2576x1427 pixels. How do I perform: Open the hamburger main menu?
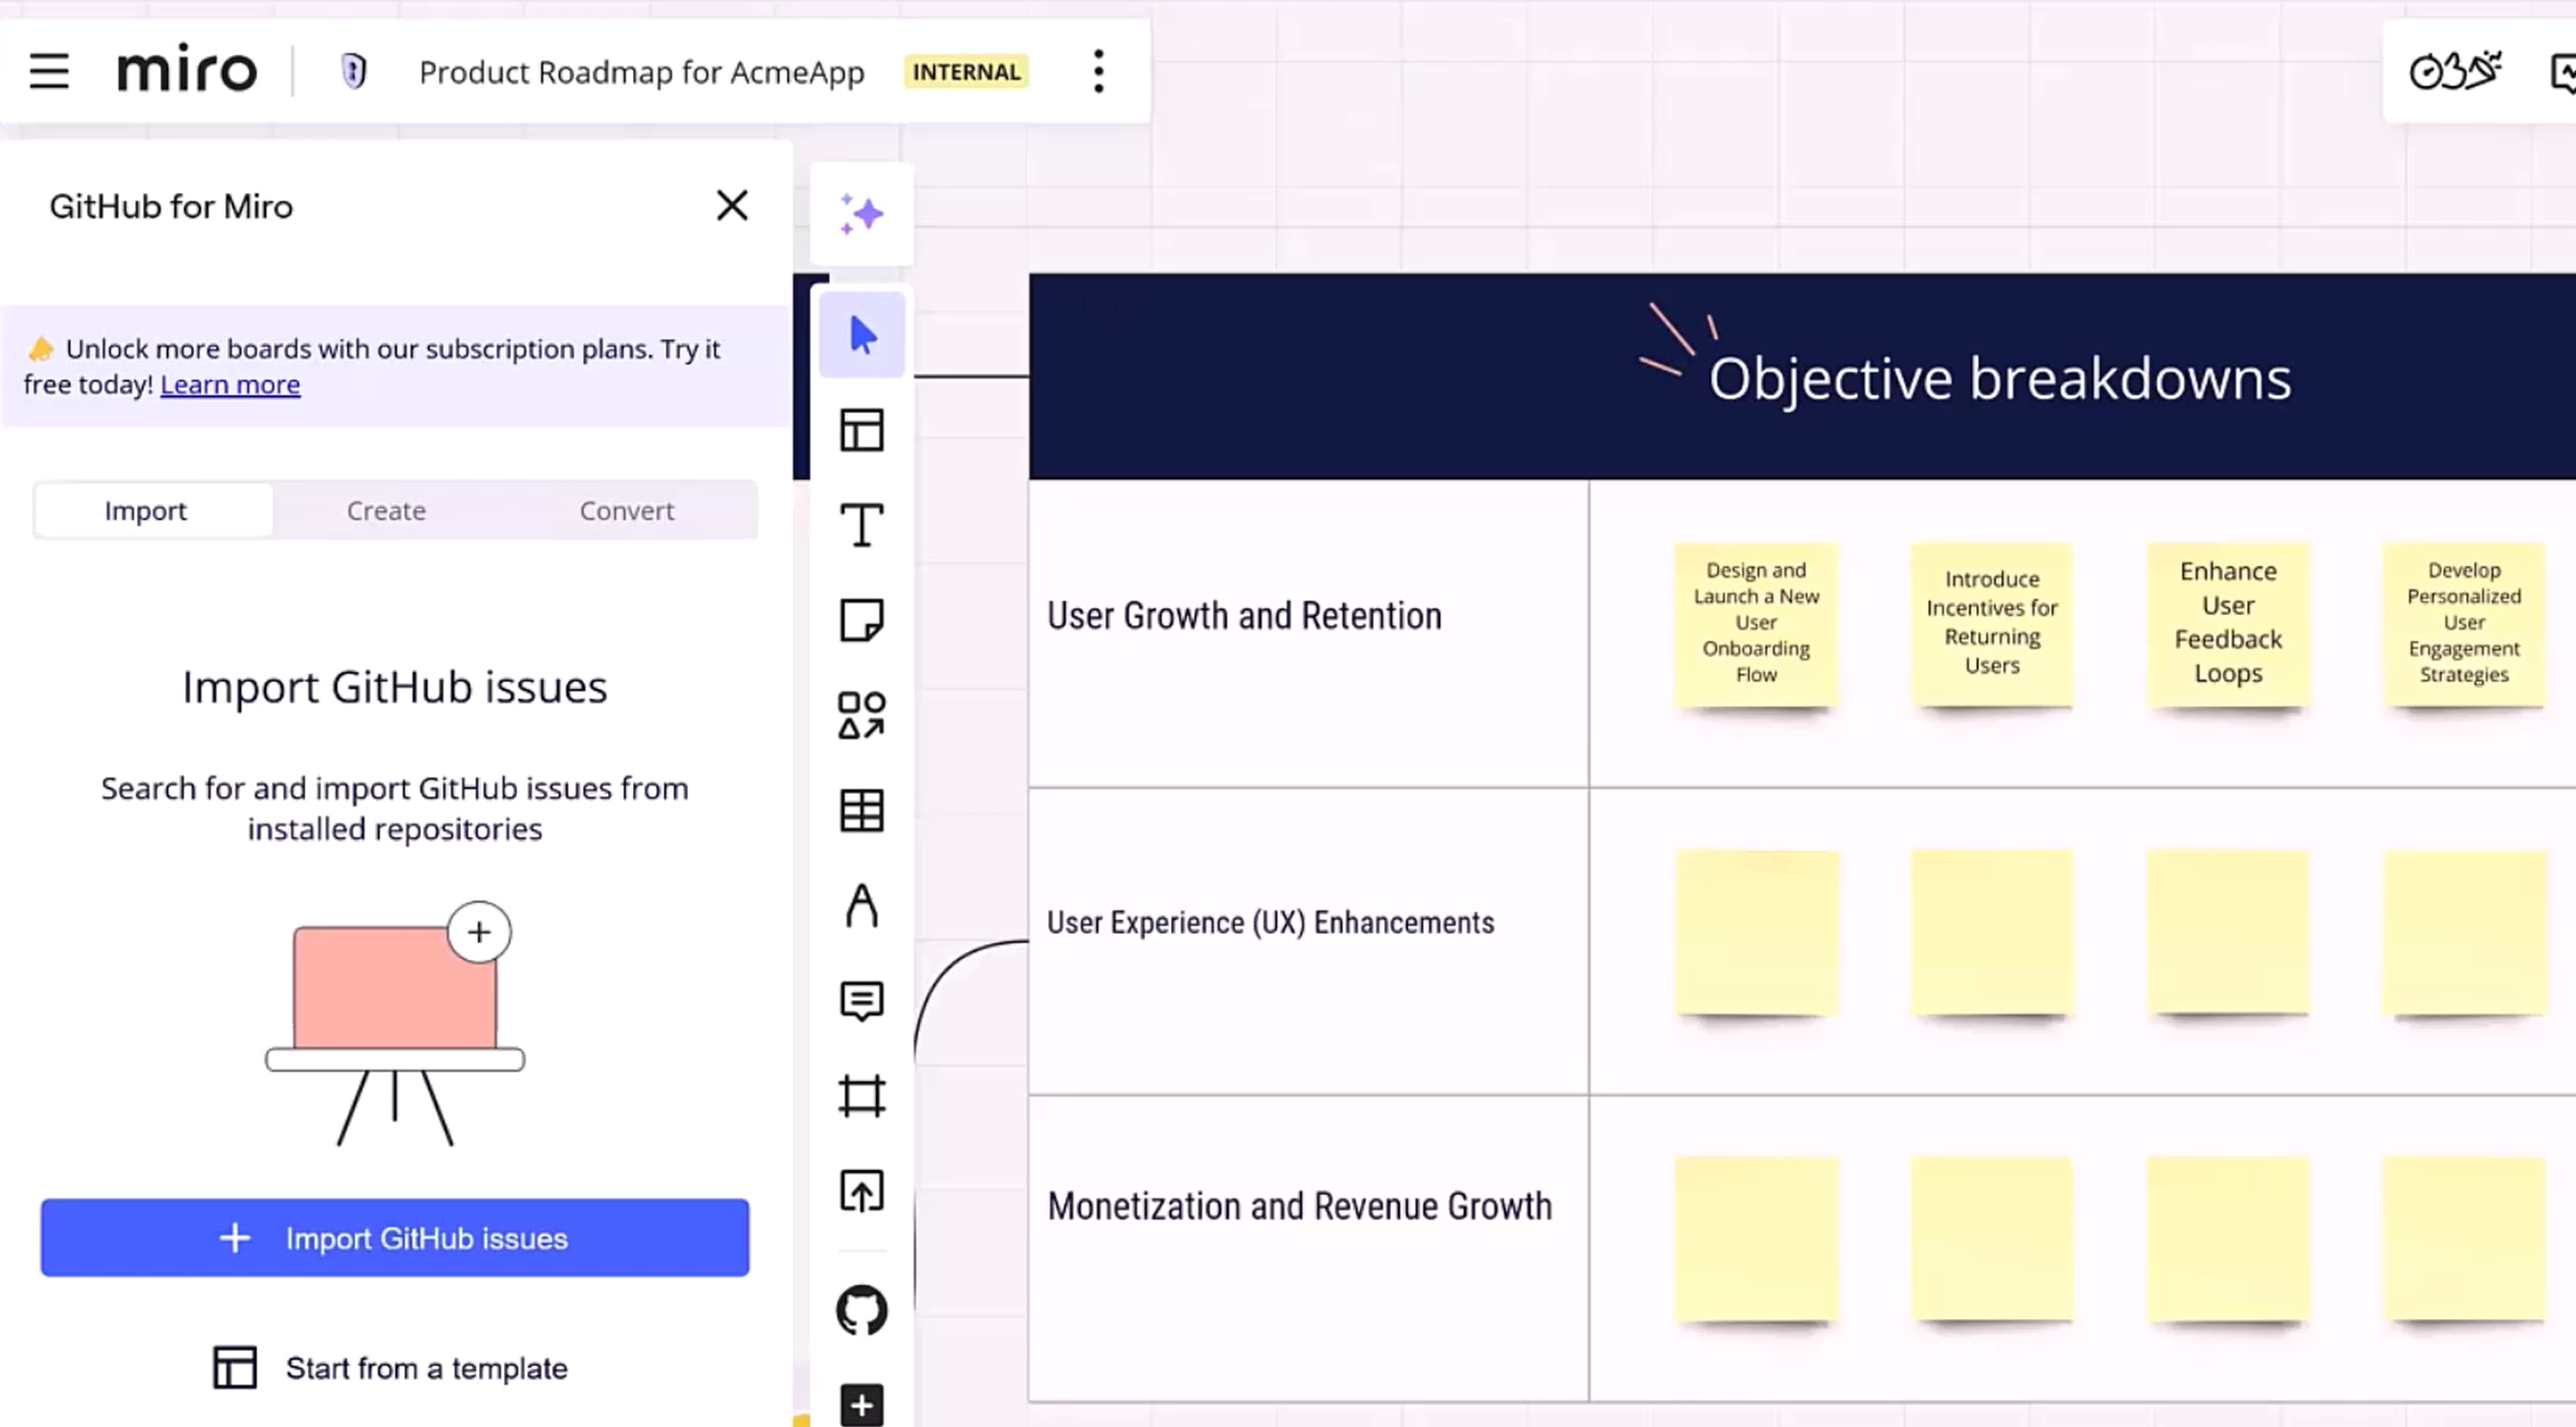pos(48,71)
